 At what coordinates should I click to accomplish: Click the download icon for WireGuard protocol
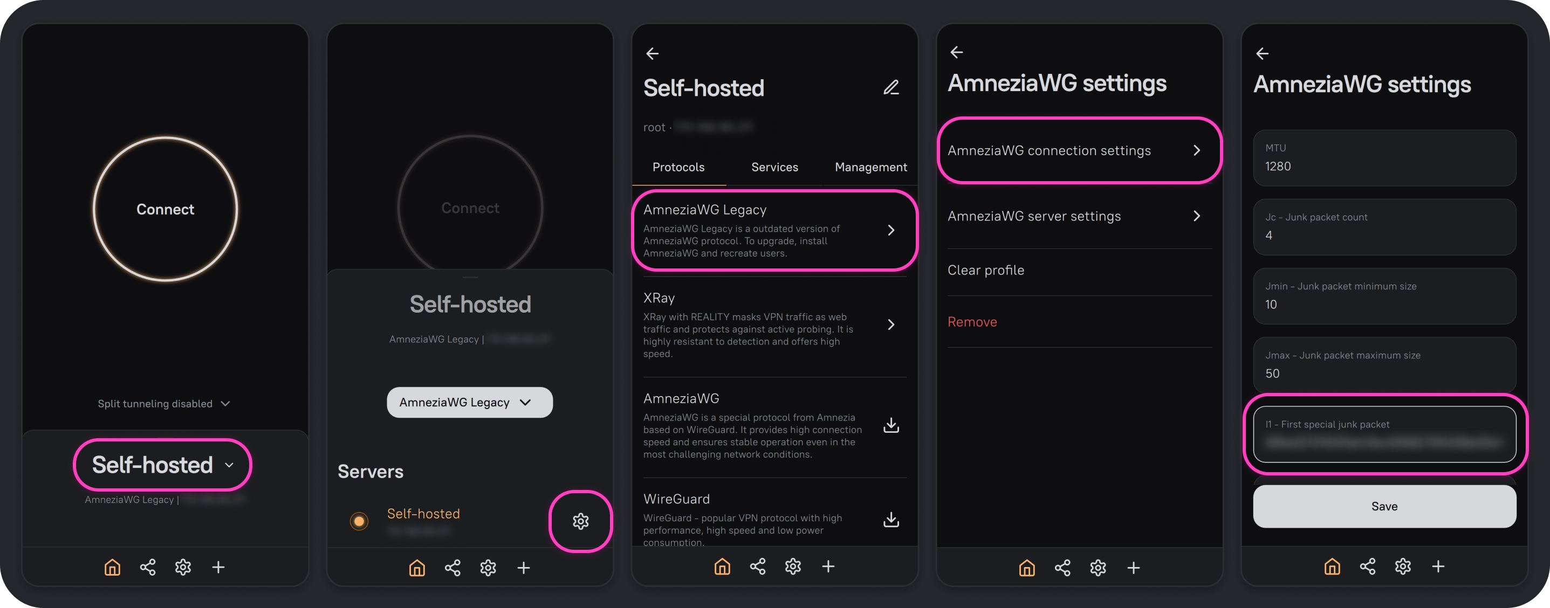click(x=890, y=519)
